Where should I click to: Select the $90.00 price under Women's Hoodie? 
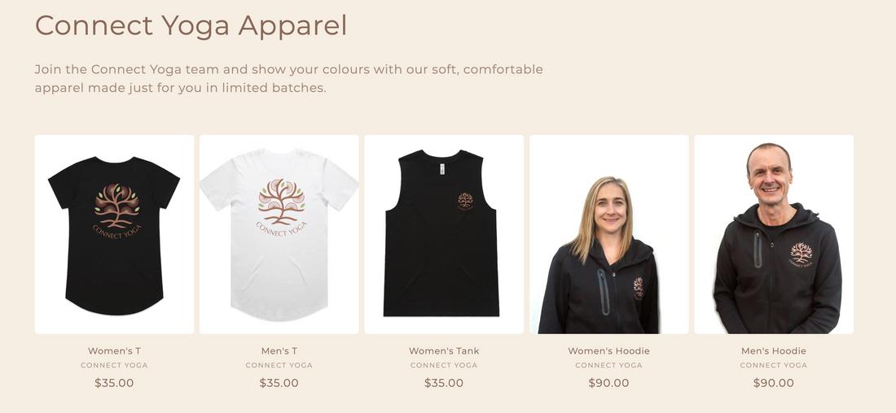coord(609,383)
